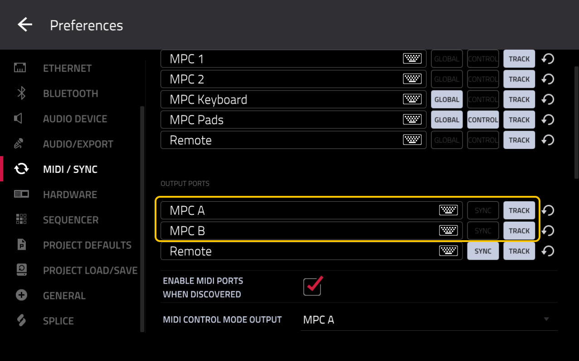Image resolution: width=579 pixels, height=361 pixels.
Task: Open the Ethernet preferences section
Action: click(67, 68)
